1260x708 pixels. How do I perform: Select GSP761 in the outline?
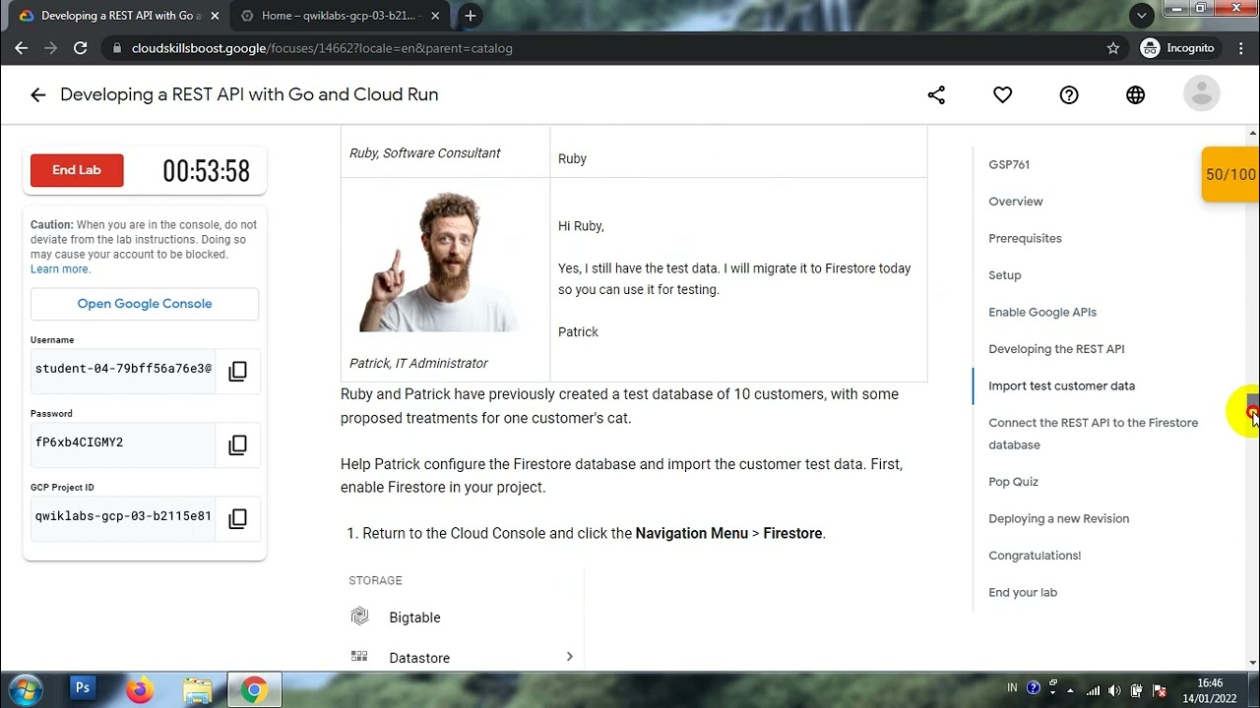(x=1009, y=165)
